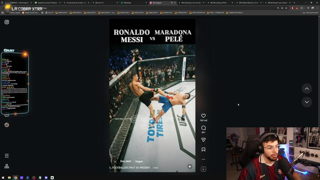The width and height of the screenshot is (320, 180).
Task: Click the reel video to pause it
Action: 152,95
